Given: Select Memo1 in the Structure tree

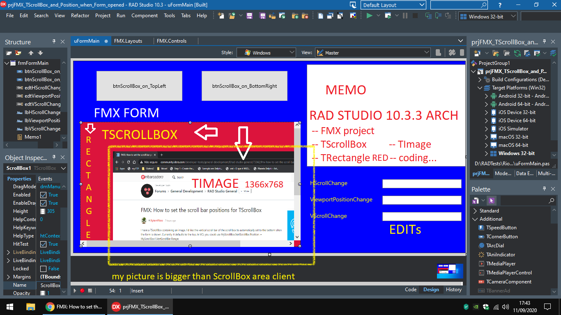Looking at the screenshot, I should pyautogui.click(x=33, y=137).
